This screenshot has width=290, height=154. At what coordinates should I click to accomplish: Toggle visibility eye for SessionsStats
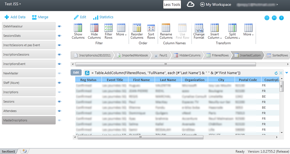[59, 36]
